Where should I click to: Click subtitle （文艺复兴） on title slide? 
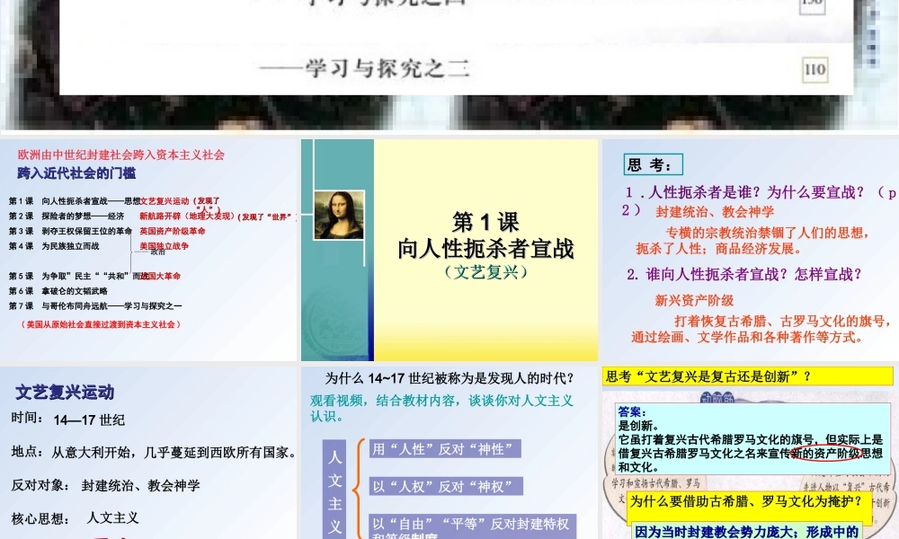click(485, 271)
